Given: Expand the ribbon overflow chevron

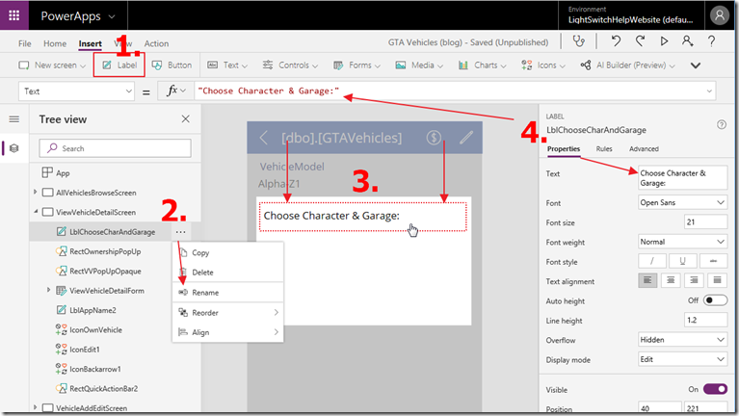Looking at the screenshot, I should click(x=696, y=65).
